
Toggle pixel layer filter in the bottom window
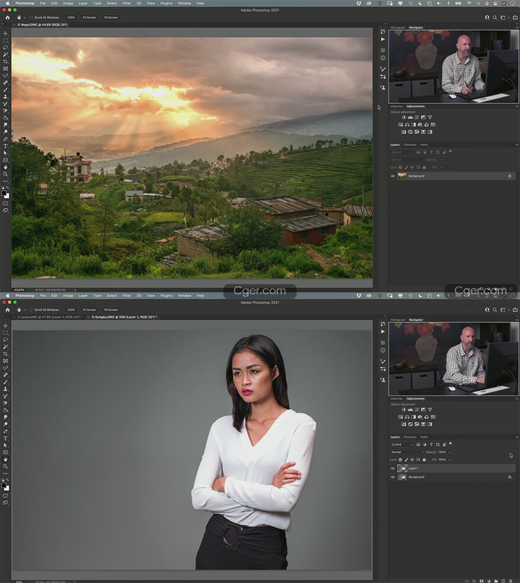click(418, 444)
